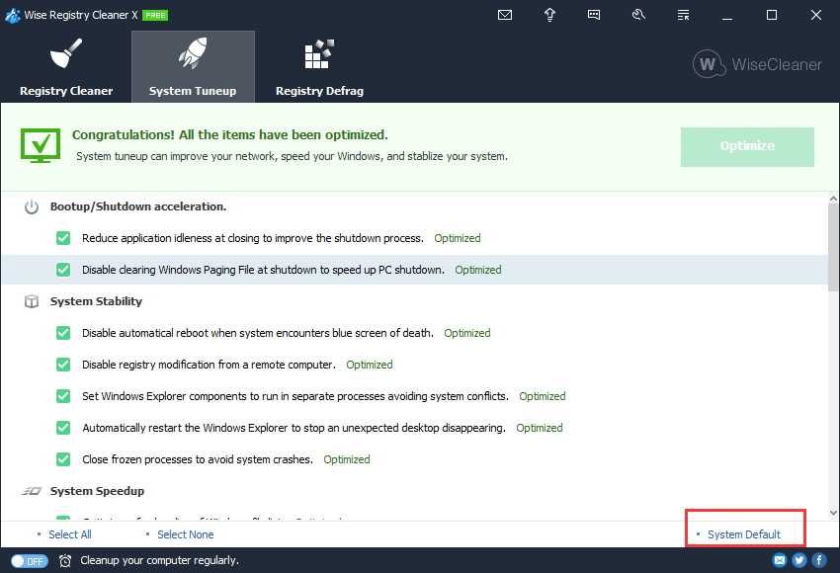Click Optimized status beside Close frozen processes
Screen dimensions: 840x573
point(347,459)
